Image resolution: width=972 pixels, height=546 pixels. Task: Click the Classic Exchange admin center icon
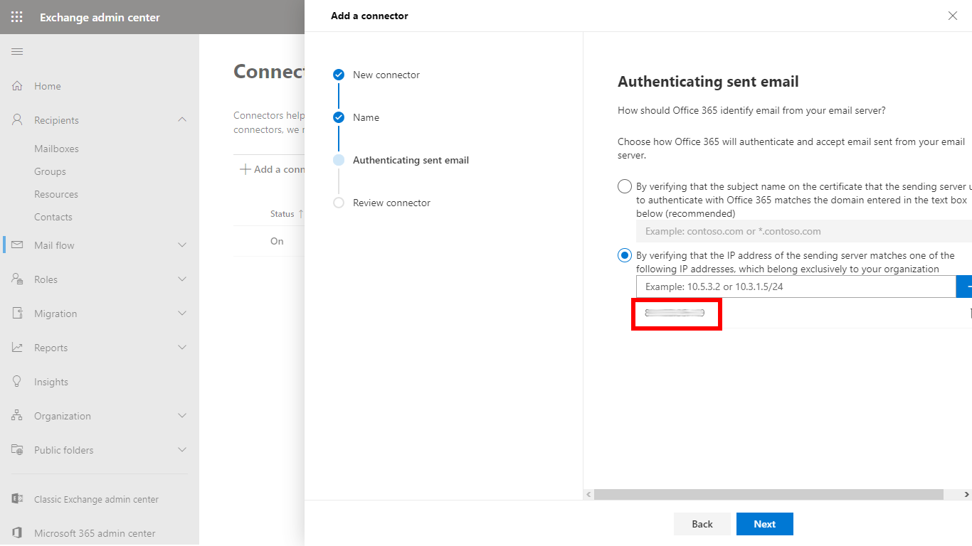click(x=17, y=499)
